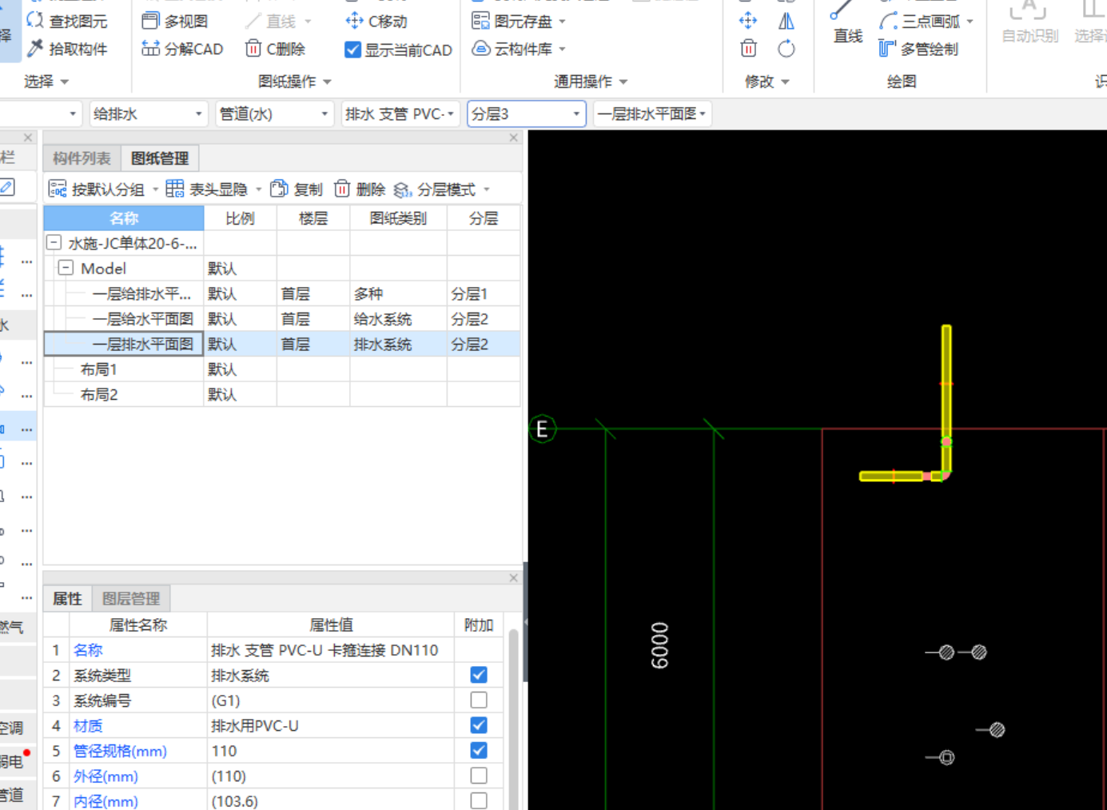Click axis marker E on the drawing
This screenshot has width=1107, height=810.
[542, 429]
